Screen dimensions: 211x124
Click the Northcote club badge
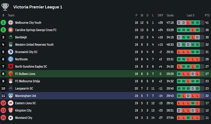pos(11,59)
